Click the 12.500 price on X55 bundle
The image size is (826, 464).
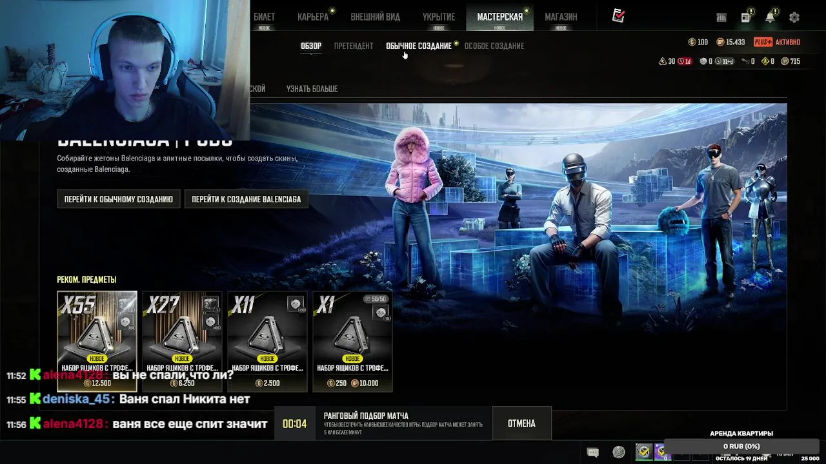(x=97, y=383)
